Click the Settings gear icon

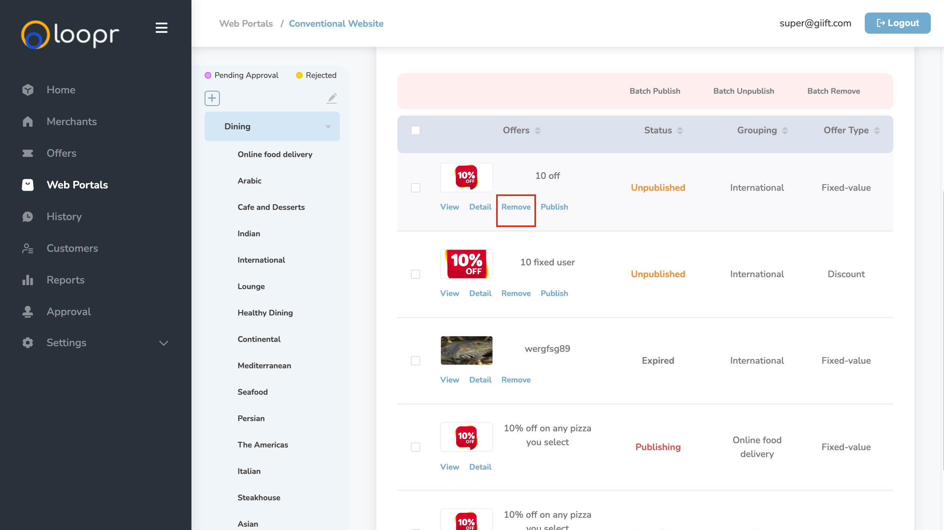point(27,343)
